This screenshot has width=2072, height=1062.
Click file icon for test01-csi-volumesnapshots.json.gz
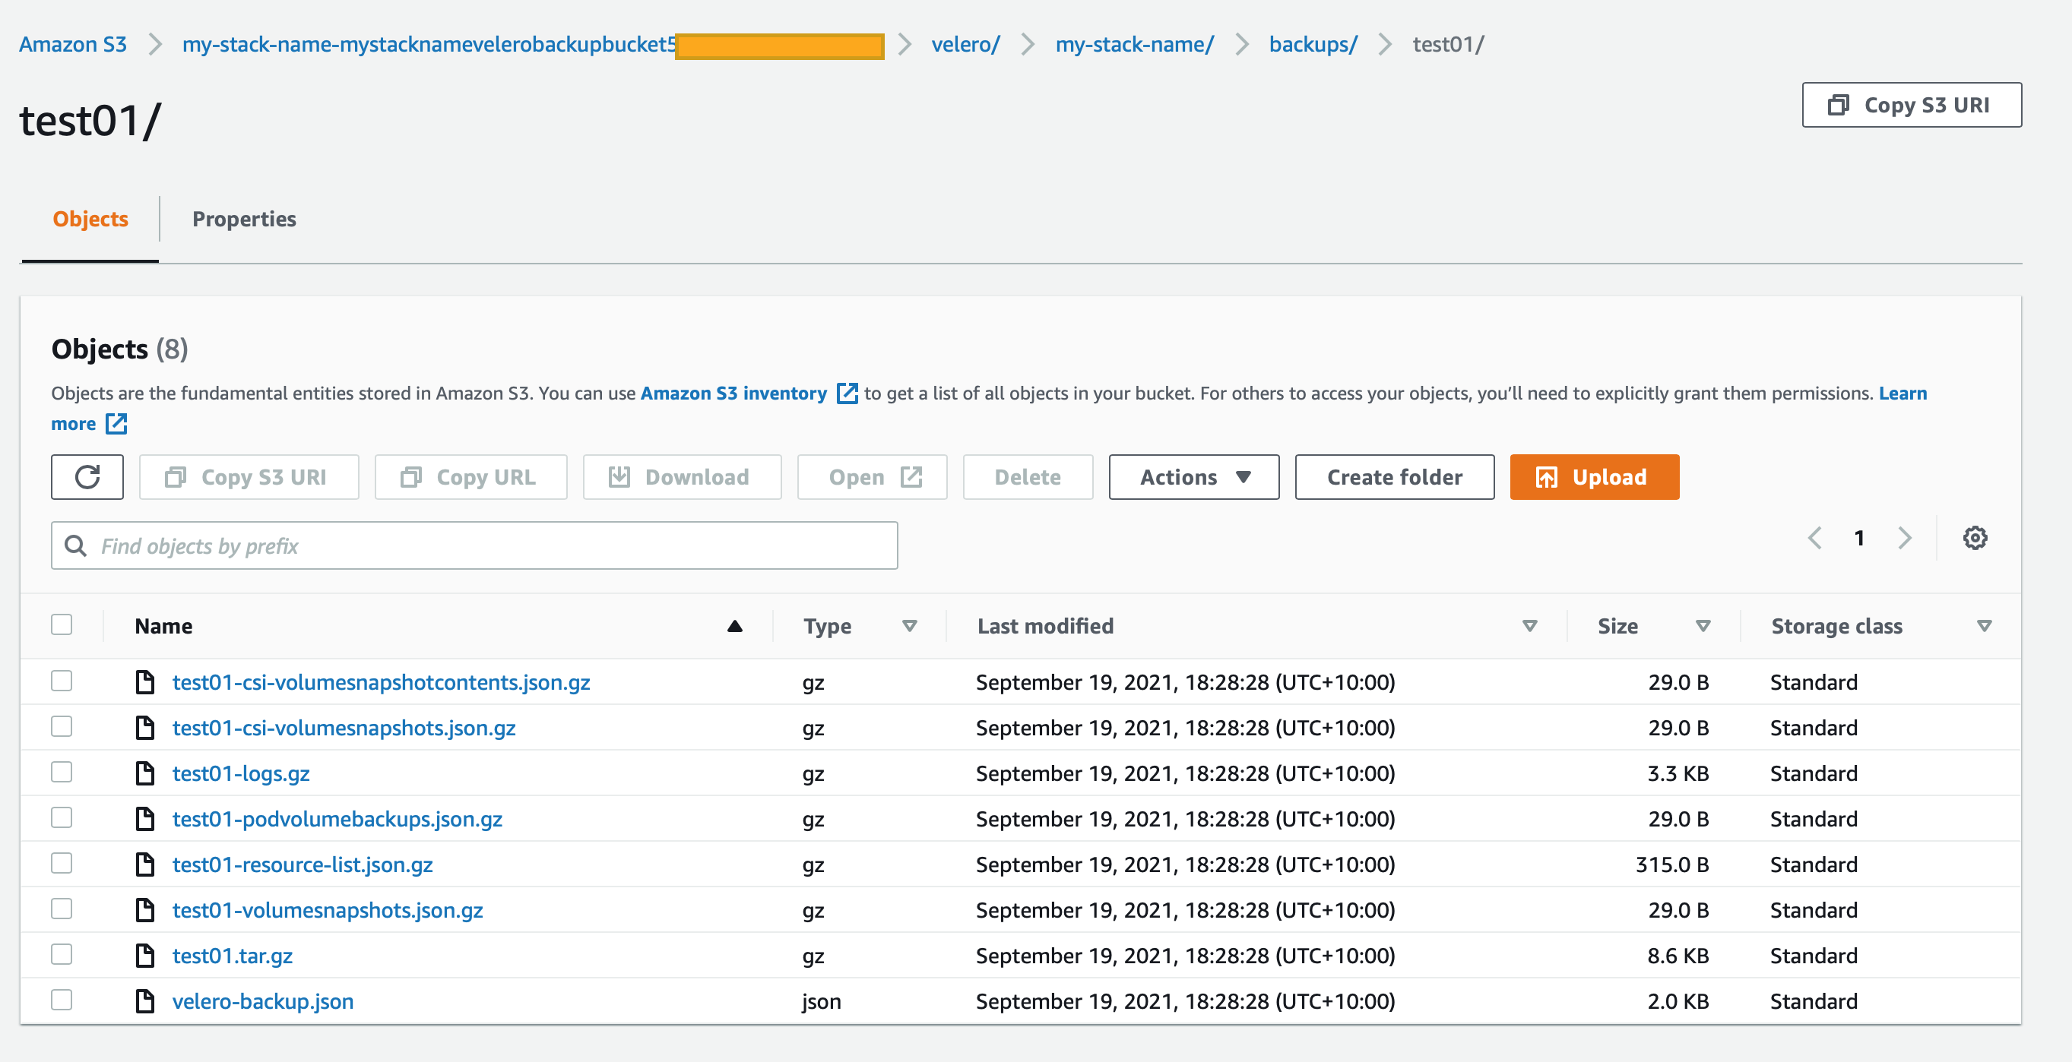tap(144, 728)
